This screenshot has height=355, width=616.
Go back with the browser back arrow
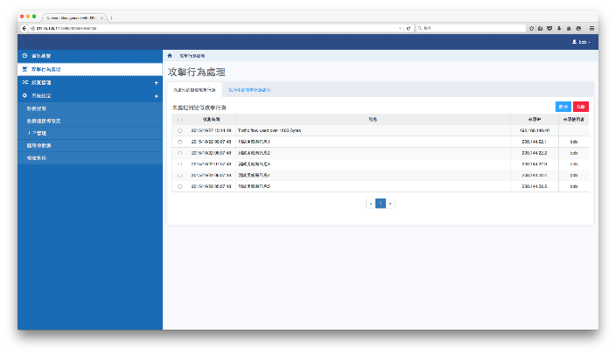tap(24, 28)
